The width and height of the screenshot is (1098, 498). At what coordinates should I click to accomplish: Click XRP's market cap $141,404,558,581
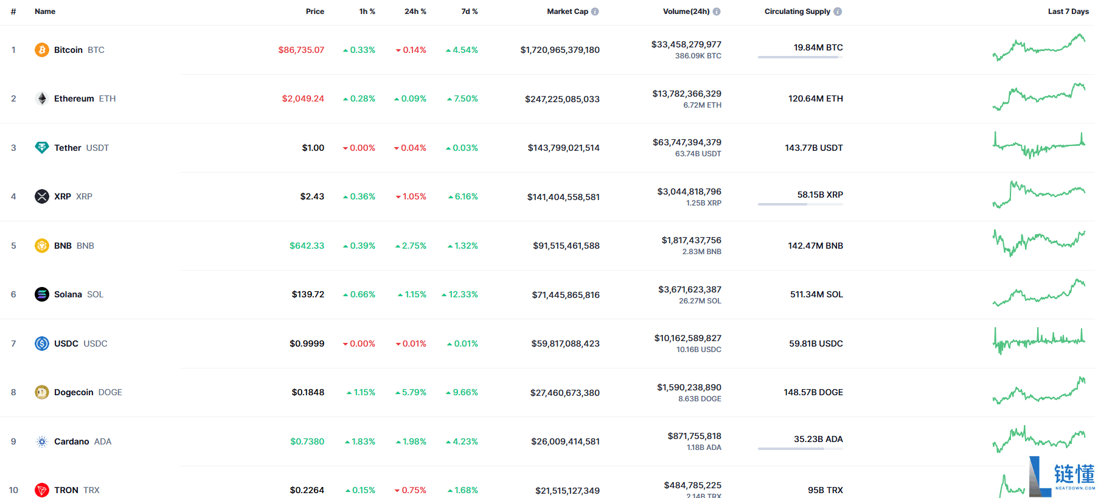563,197
